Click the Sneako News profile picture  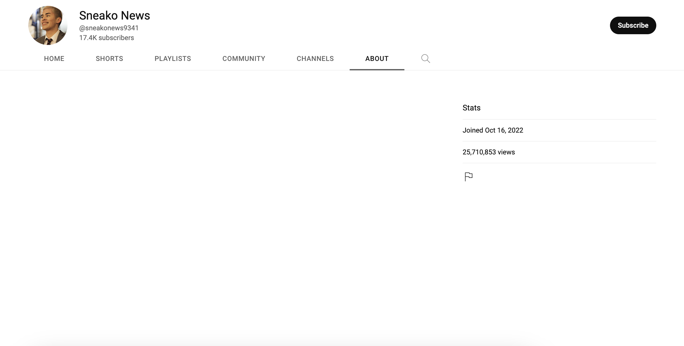coord(48,25)
